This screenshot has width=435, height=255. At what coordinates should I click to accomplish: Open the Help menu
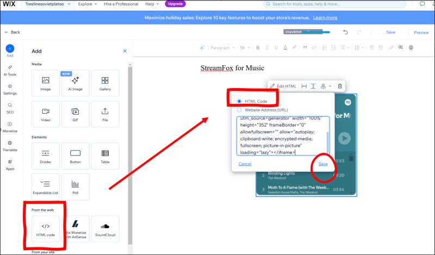pyautogui.click(x=152, y=4)
